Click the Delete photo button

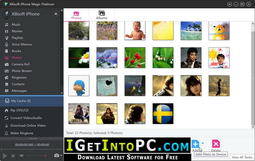(216, 146)
